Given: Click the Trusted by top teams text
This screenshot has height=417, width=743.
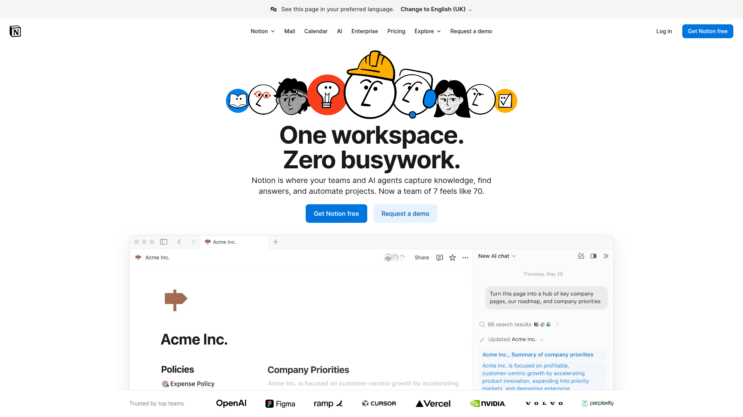Looking at the screenshot, I should (156, 403).
